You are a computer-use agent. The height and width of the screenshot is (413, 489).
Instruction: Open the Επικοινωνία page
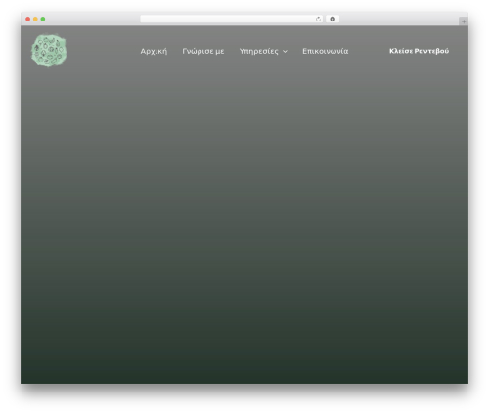326,51
